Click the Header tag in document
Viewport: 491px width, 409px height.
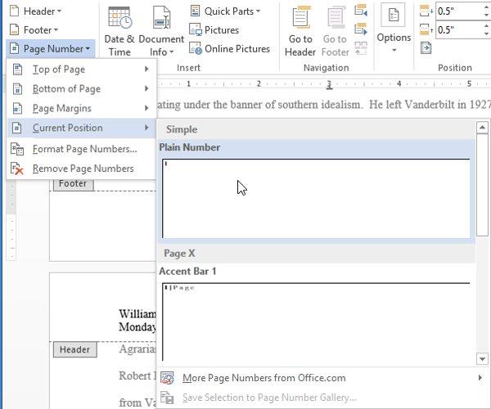coord(74,349)
